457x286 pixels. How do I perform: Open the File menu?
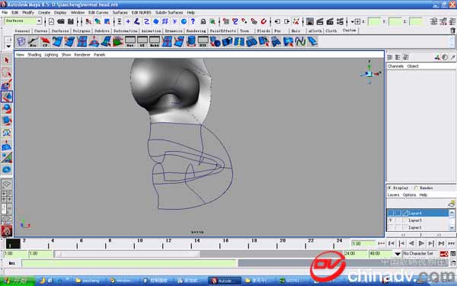point(5,12)
